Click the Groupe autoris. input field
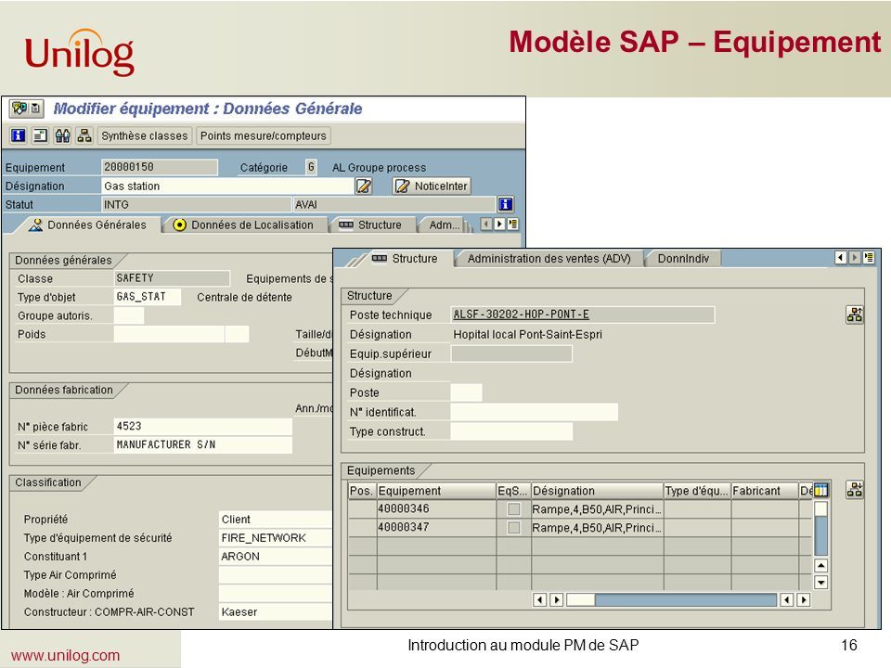Screen dimensions: 891x668 coord(129,315)
